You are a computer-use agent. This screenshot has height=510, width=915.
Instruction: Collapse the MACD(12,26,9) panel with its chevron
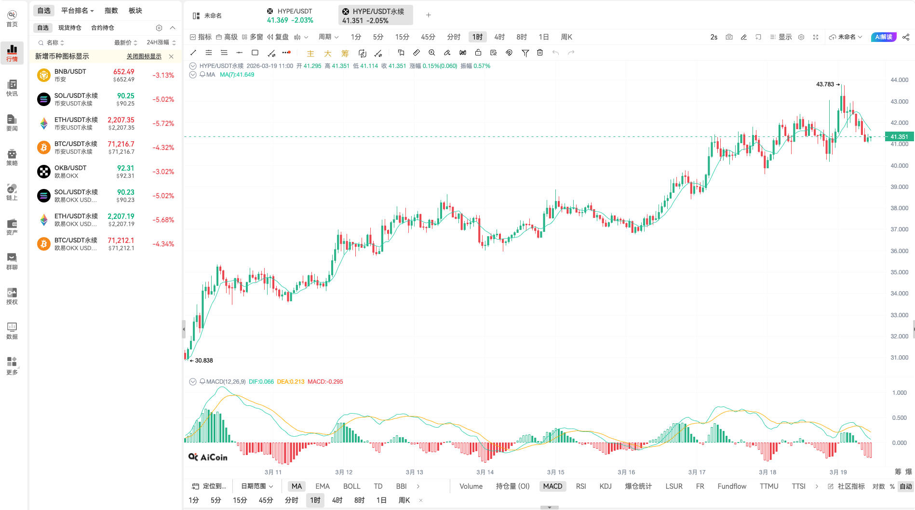pyautogui.click(x=193, y=381)
